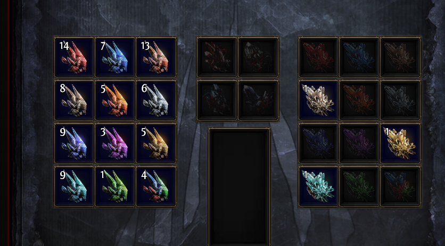Select the beige crystal stack of 8
445x246 pixels.
tap(75, 100)
